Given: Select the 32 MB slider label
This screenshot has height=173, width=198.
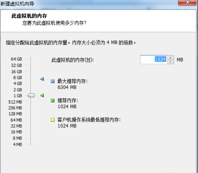Looking at the screenshot, I should pos(16,126).
